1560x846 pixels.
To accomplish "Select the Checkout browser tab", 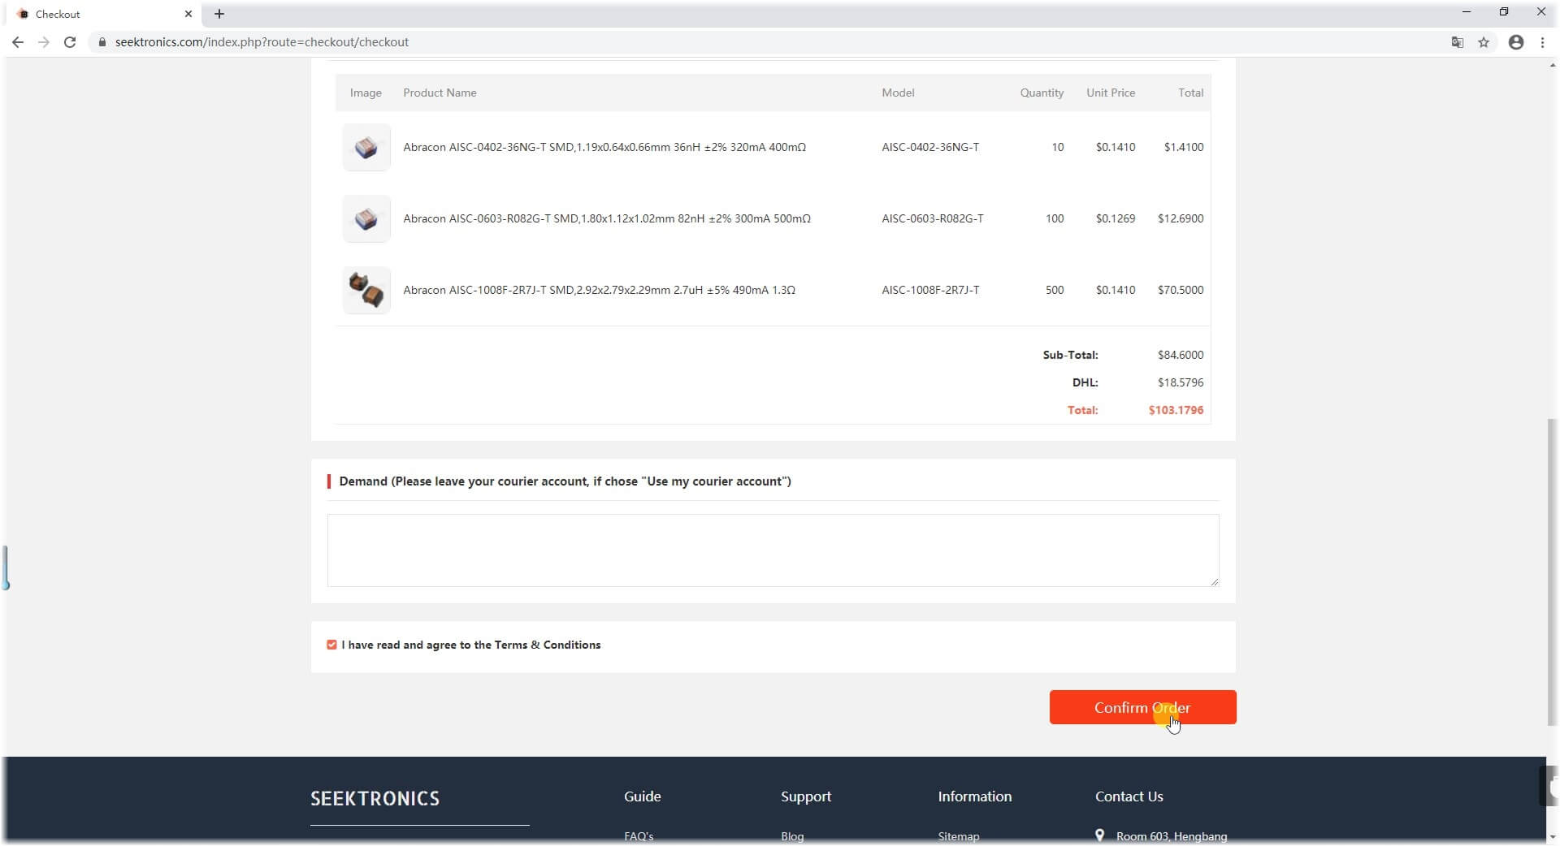I will (x=104, y=14).
